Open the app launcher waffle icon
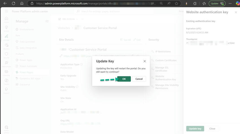This screenshot has height=134, width=240. click(6, 11)
